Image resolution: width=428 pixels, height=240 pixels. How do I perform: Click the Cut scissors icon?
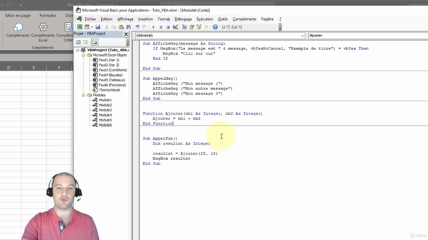[x=107, y=27]
